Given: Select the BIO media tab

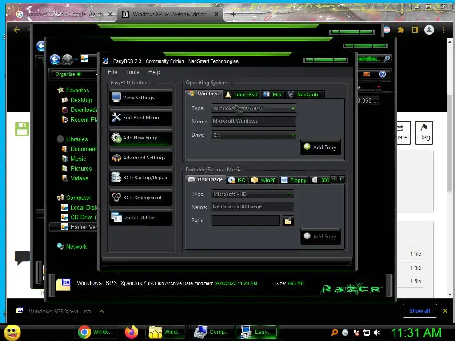Looking at the screenshot, I should pos(320,180).
